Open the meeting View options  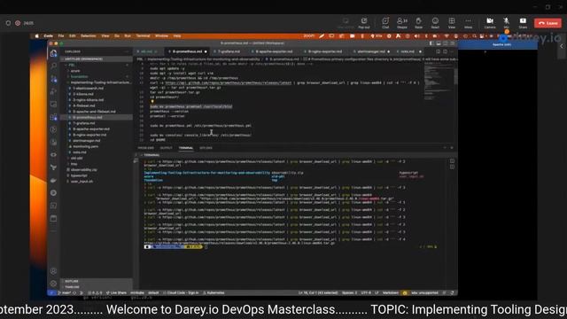(x=452, y=22)
